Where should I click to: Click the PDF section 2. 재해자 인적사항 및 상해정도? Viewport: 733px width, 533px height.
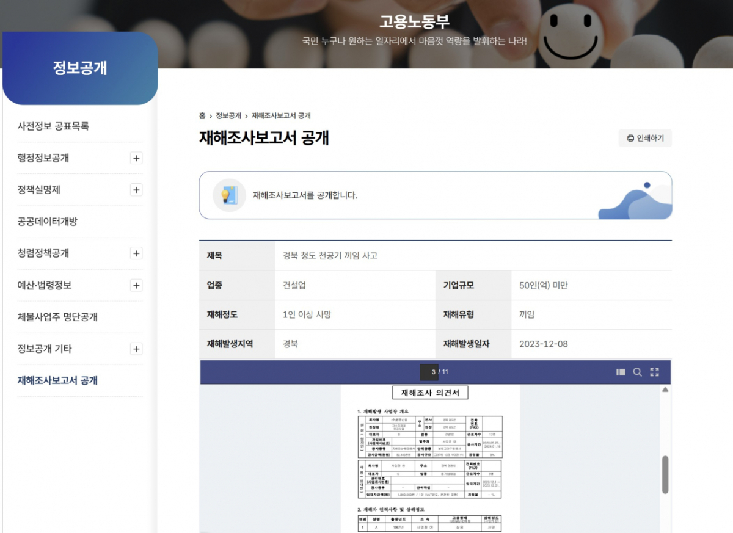pos(392,509)
